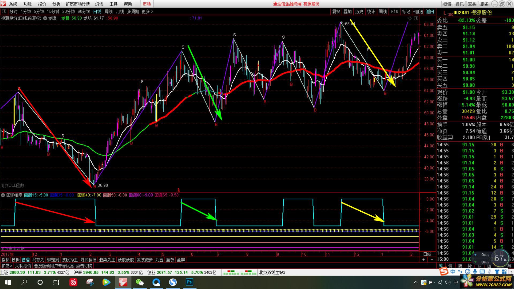Toggle Sogou punctuation mode icon

tap(461, 272)
